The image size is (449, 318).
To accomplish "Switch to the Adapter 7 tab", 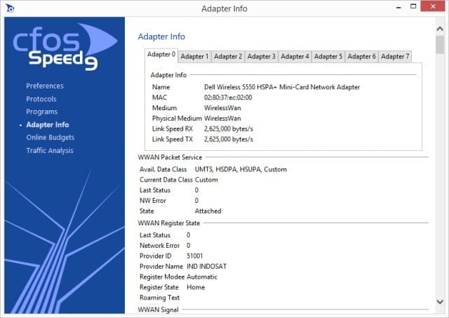I will click(x=395, y=56).
